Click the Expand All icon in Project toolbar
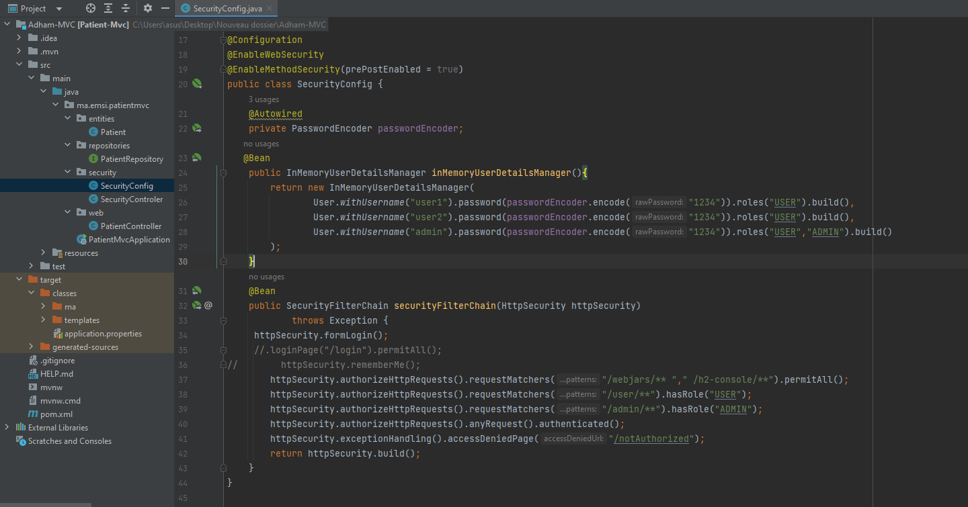Image resolution: width=968 pixels, height=507 pixels. (108, 8)
